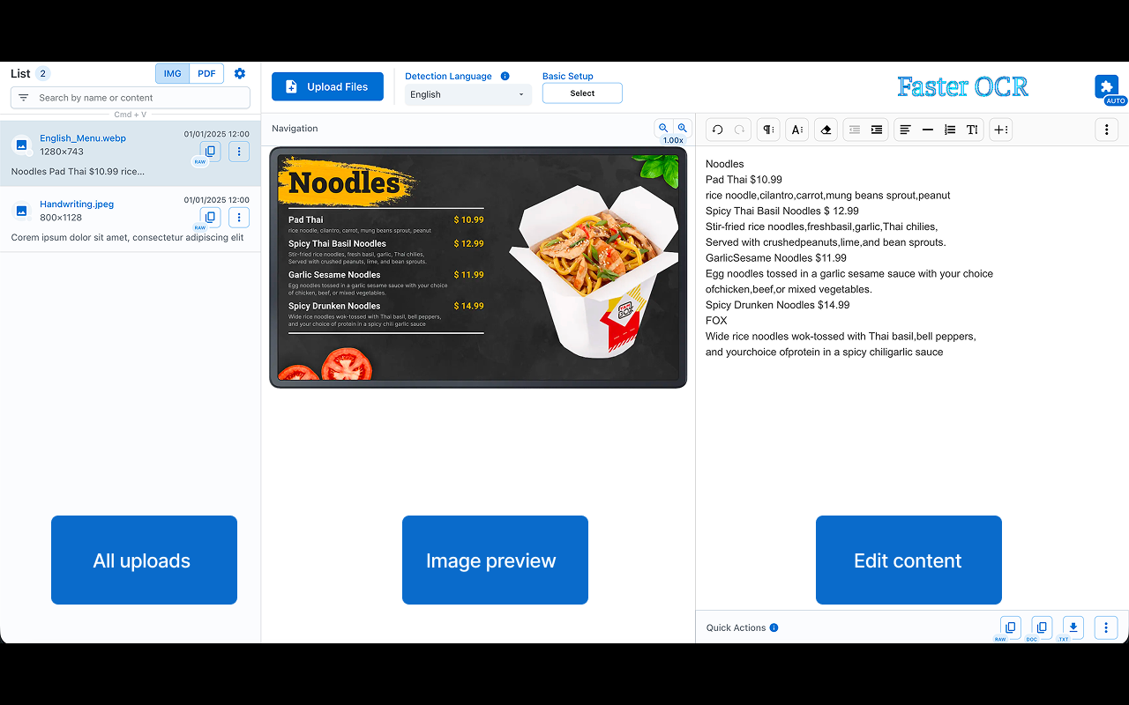
Task: Open the list settings gear icon
Action: tap(240, 73)
